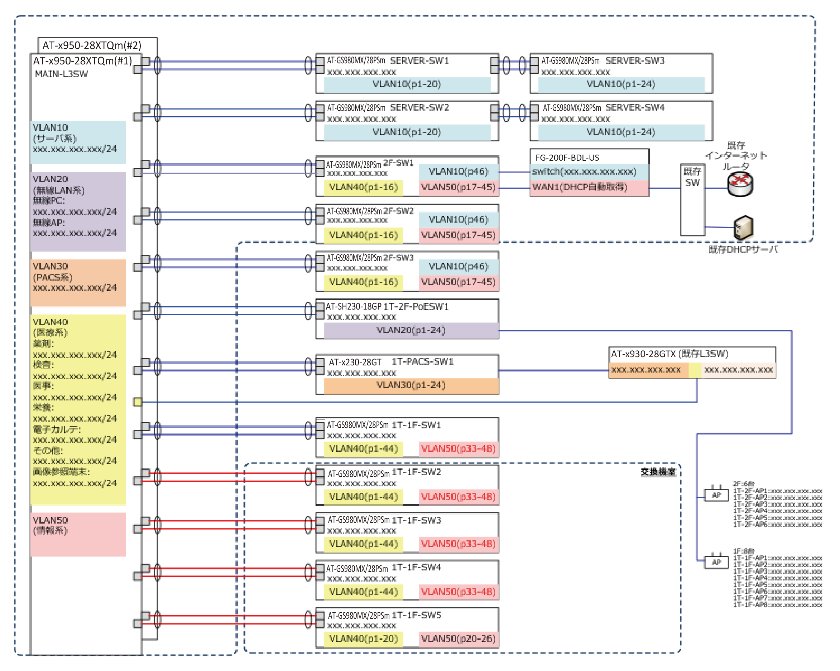Viewport: 840px width, 671px height.
Task: Select the 2F-SW3 switch label
Action: 399,258
